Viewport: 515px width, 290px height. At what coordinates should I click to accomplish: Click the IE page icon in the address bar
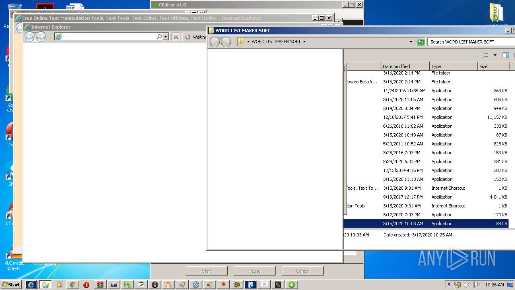(58, 37)
